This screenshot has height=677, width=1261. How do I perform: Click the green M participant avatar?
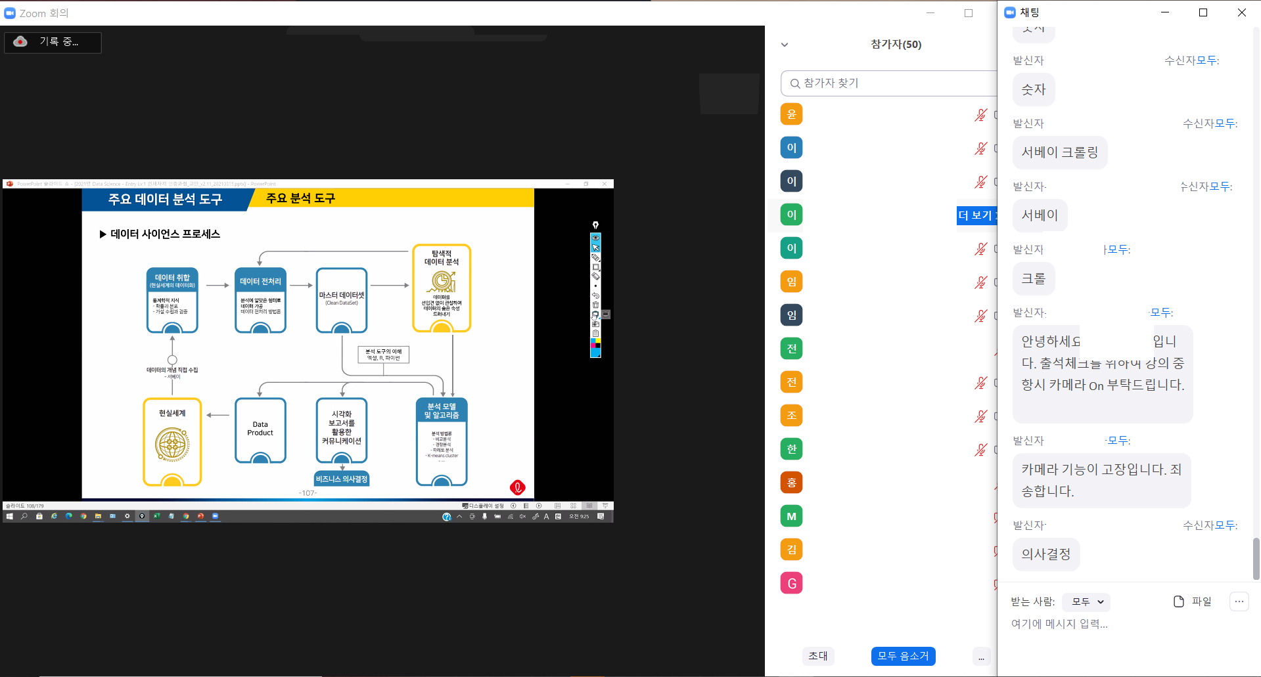pos(791,516)
